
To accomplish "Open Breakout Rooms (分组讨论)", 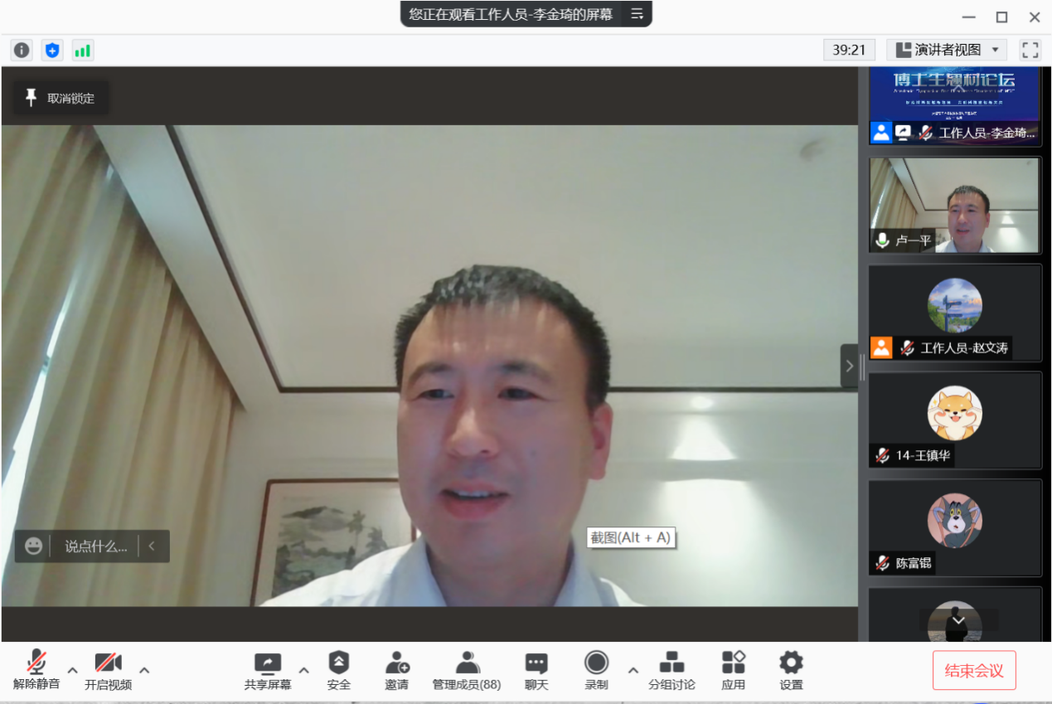I will coord(671,670).
